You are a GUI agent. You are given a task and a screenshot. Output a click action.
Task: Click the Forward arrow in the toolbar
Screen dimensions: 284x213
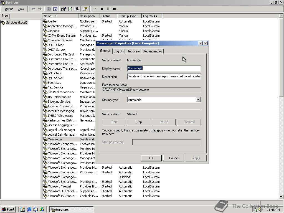coord(40,9)
